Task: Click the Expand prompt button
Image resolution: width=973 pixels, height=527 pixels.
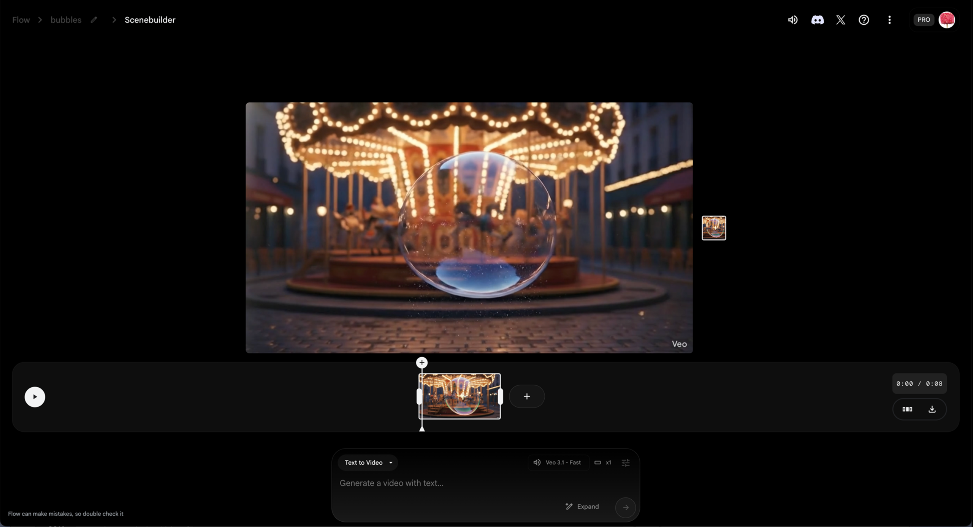Action: pyautogui.click(x=582, y=506)
